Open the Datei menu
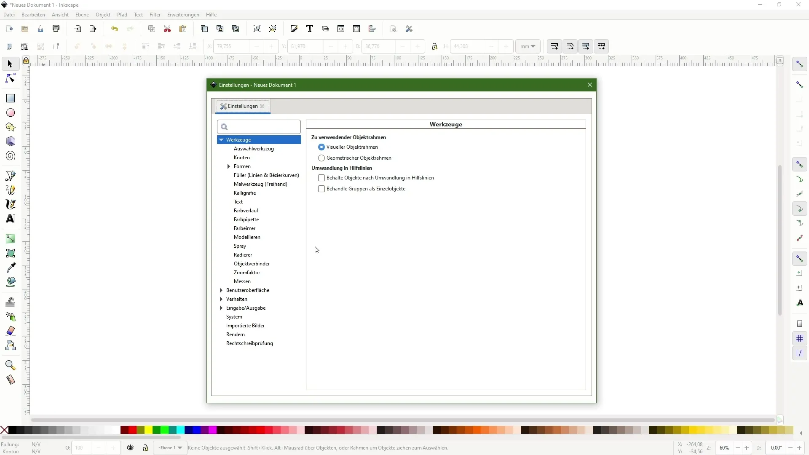The image size is (809, 455). [x=9, y=15]
